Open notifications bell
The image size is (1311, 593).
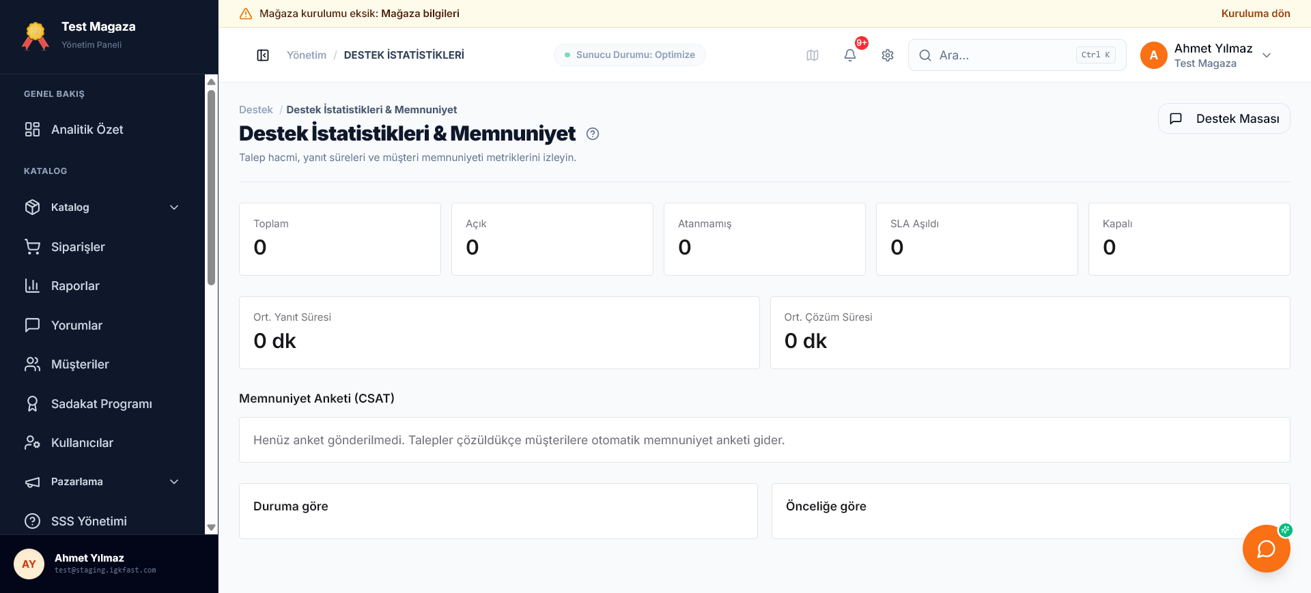[x=850, y=55]
